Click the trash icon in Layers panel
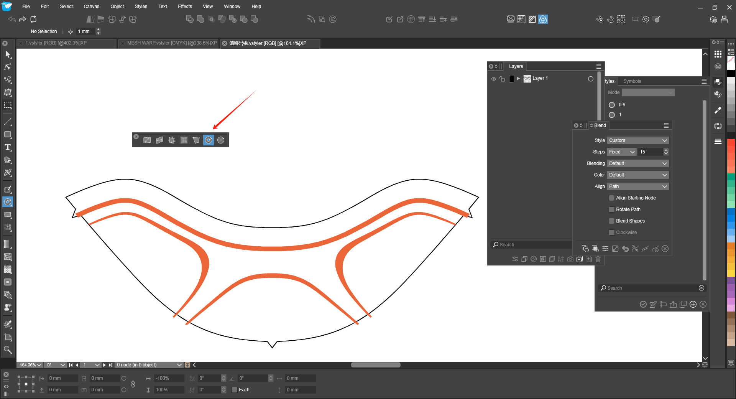This screenshot has height=399, width=736. [598, 259]
